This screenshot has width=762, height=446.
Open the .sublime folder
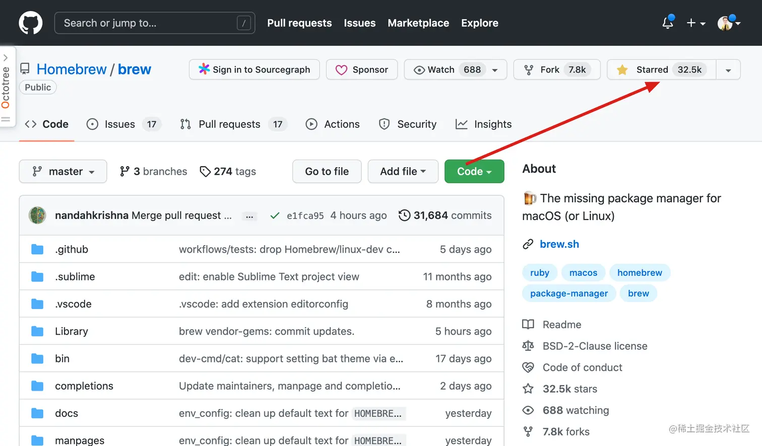click(75, 277)
